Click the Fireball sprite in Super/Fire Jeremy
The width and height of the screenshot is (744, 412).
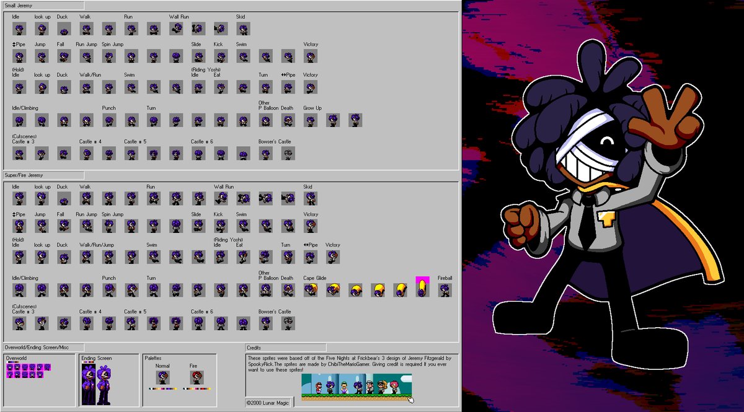445,290
